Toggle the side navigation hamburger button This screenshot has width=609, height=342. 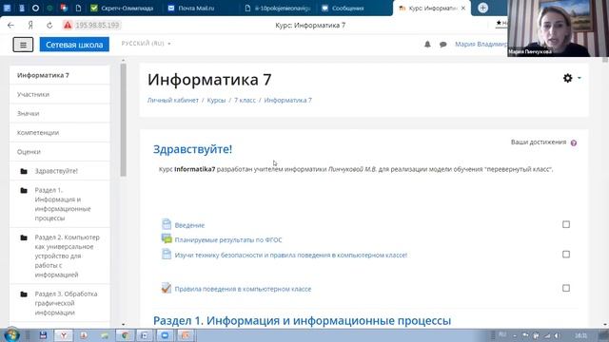click(23, 45)
